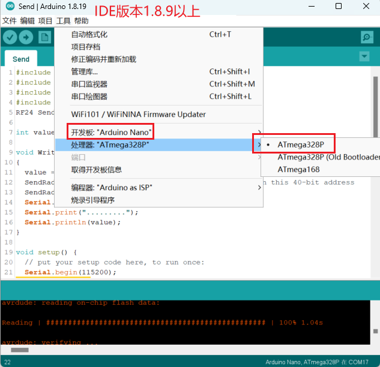Screen dimensions: 380x367
Task: Click status text Arduino Nano, ATmega328P 在 COM17
Action: (317, 362)
